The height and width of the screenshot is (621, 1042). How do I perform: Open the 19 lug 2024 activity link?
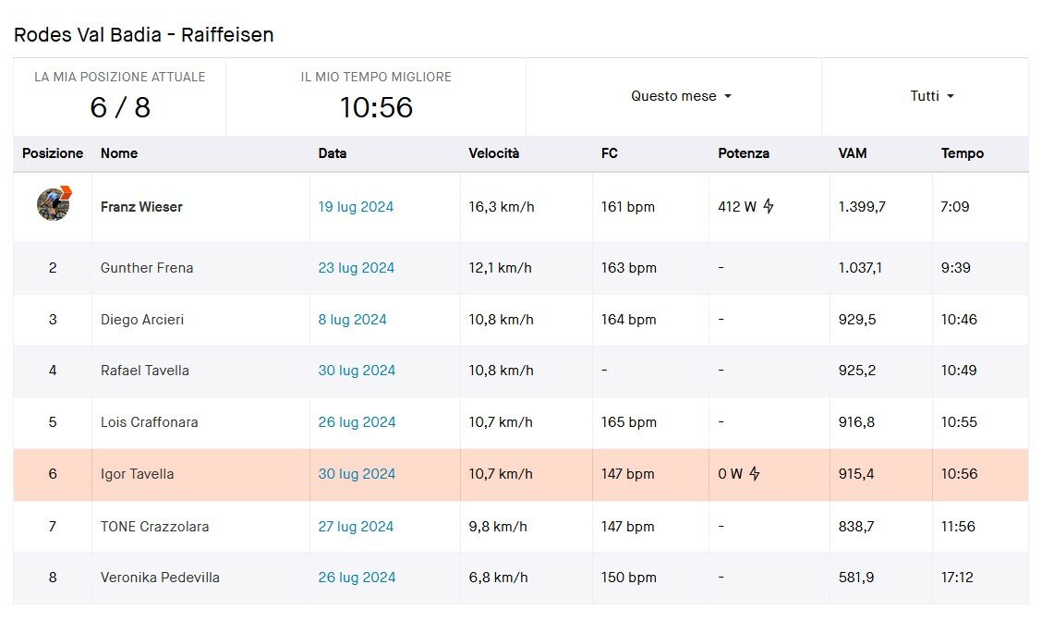356,207
